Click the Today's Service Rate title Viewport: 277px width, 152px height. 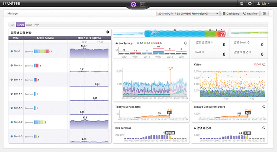(x=128, y=107)
